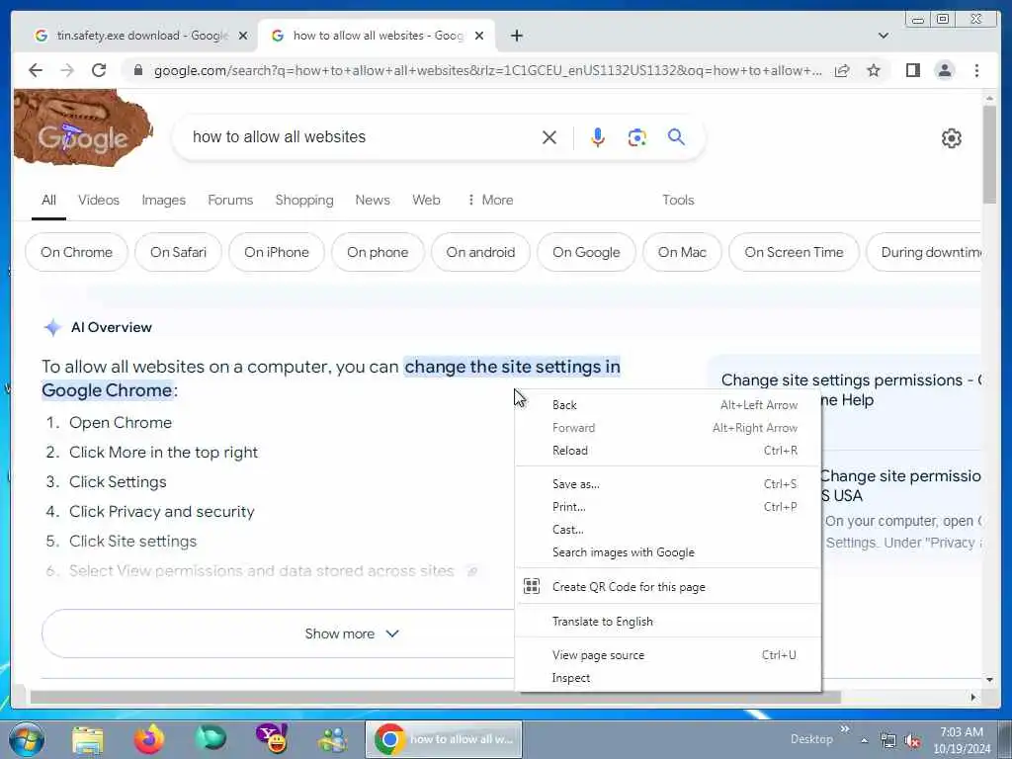
Task: Select the Videos results tab
Action: pyautogui.click(x=99, y=200)
